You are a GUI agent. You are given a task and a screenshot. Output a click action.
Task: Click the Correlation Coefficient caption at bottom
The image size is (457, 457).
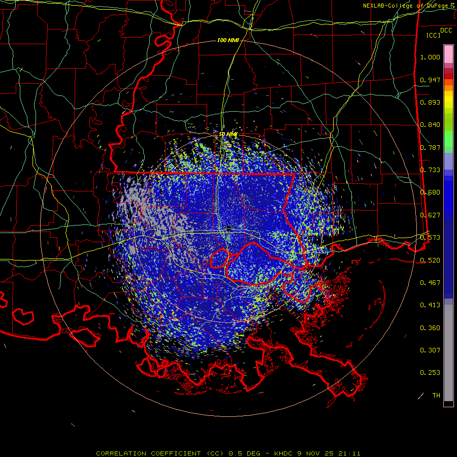228,453
